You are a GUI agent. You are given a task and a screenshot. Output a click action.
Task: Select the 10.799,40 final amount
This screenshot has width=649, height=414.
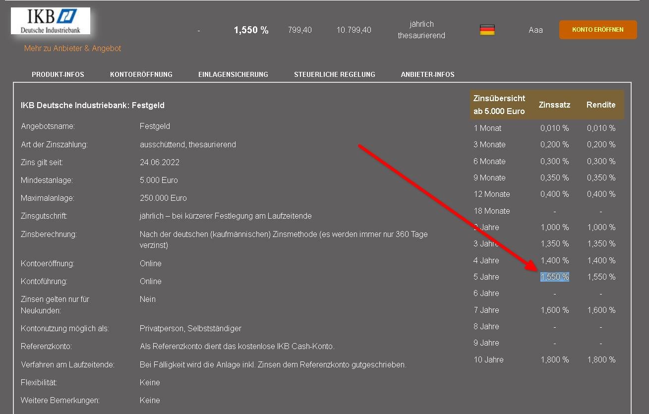[x=354, y=30]
